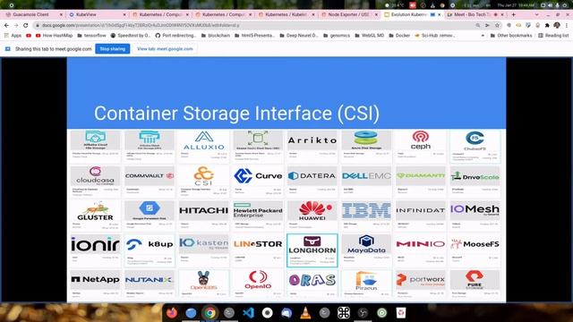Select the Evolution Kubernetes presentation tab
Screen dimensions: 573x322
[408, 14]
